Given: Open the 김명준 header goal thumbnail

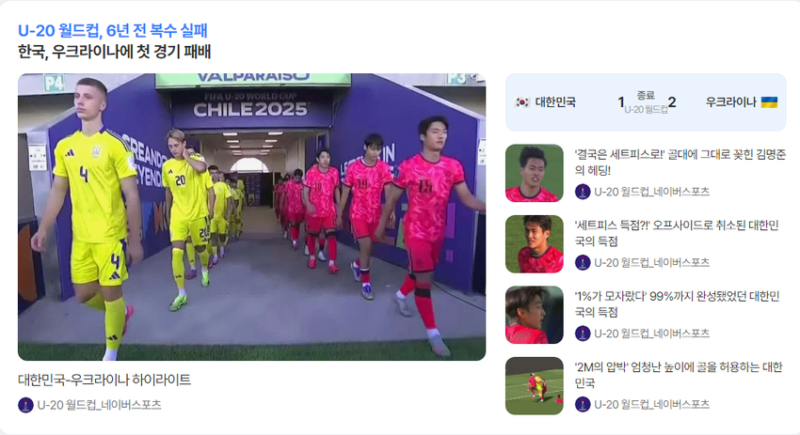Looking at the screenshot, I should point(535,173).
